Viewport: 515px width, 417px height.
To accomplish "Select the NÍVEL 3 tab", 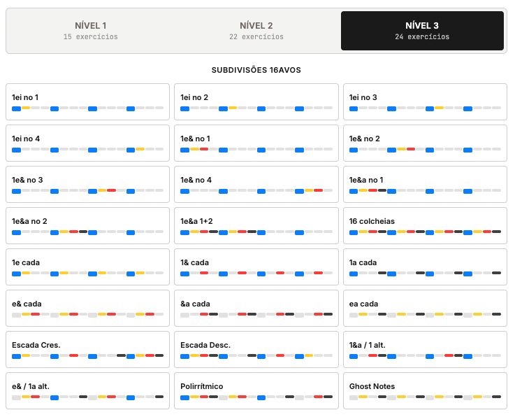I will point(422,31).
